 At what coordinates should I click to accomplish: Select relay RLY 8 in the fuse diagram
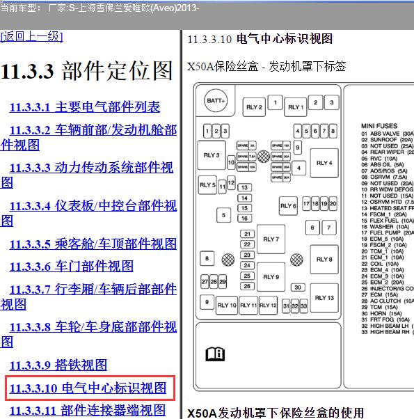(324, 260)
